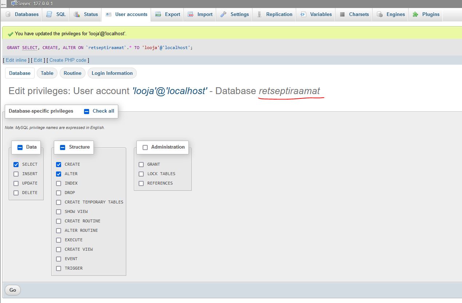Uncheck the SELECT privilege checkbox
Viewport: 462px width, 303px height.
click(16, 165)
